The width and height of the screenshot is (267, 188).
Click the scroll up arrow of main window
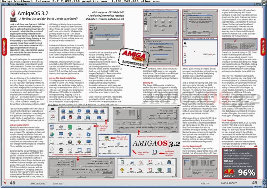point(264,181)
